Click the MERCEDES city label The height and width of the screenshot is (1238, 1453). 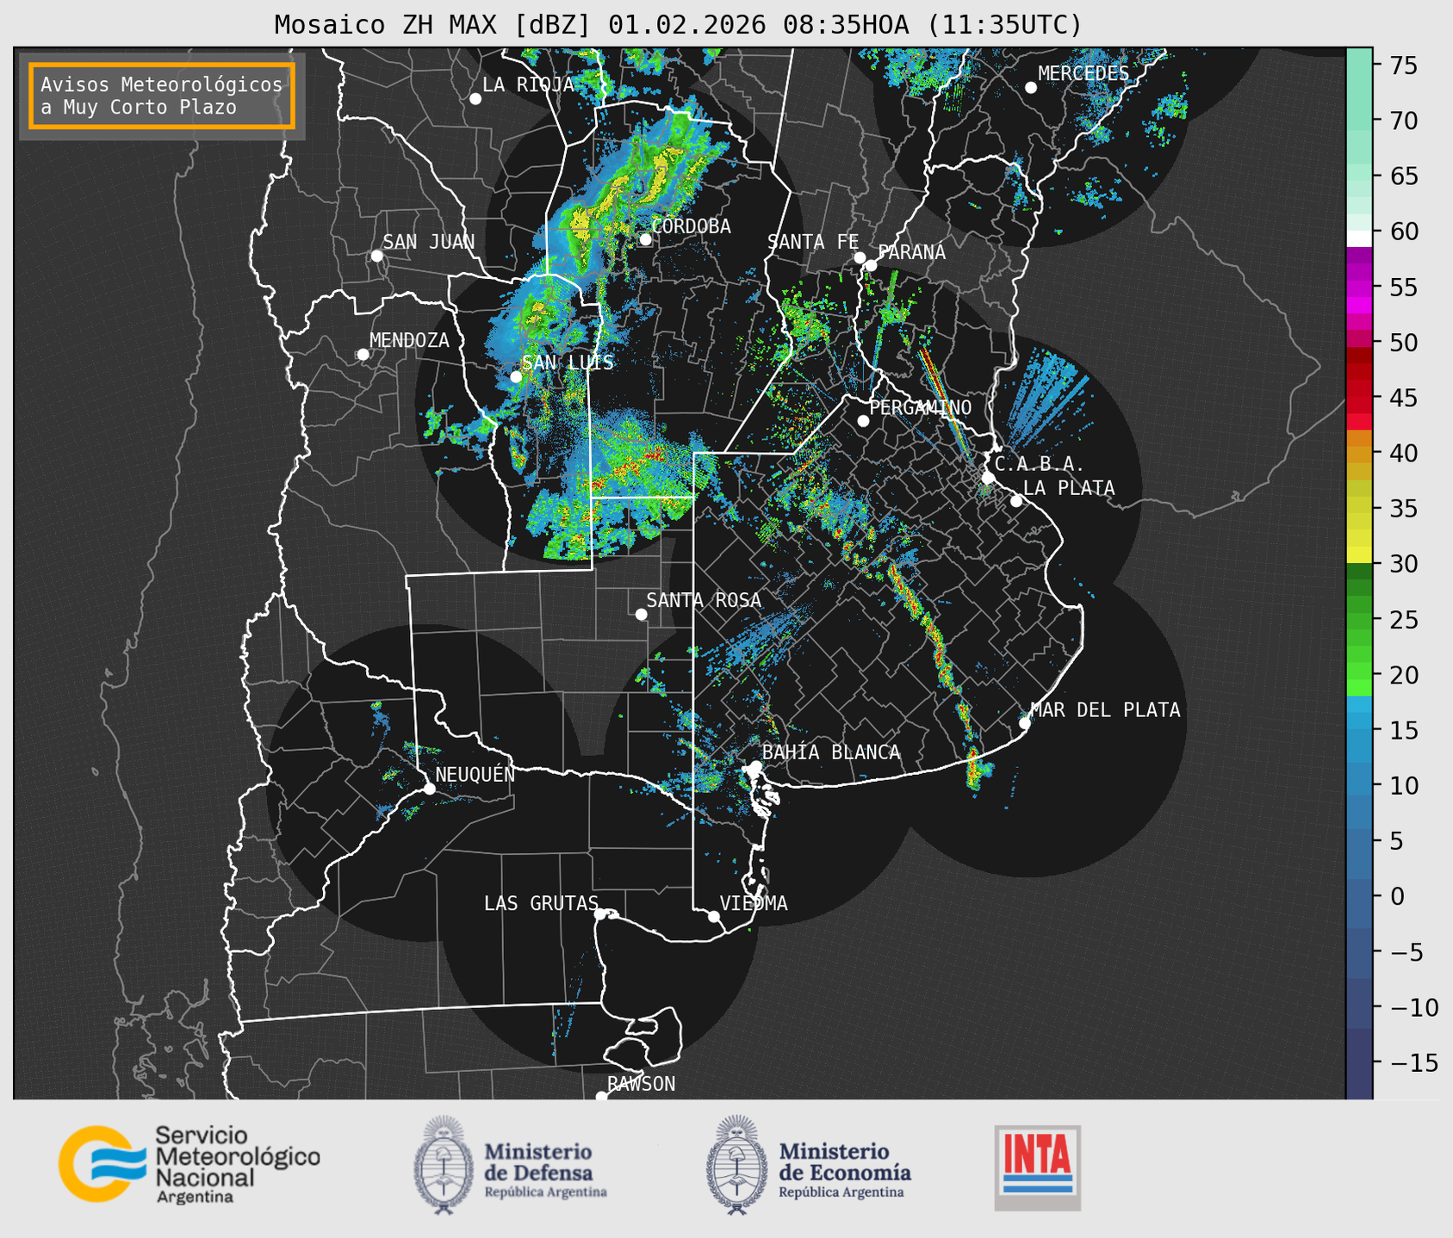coord(1083,73)
